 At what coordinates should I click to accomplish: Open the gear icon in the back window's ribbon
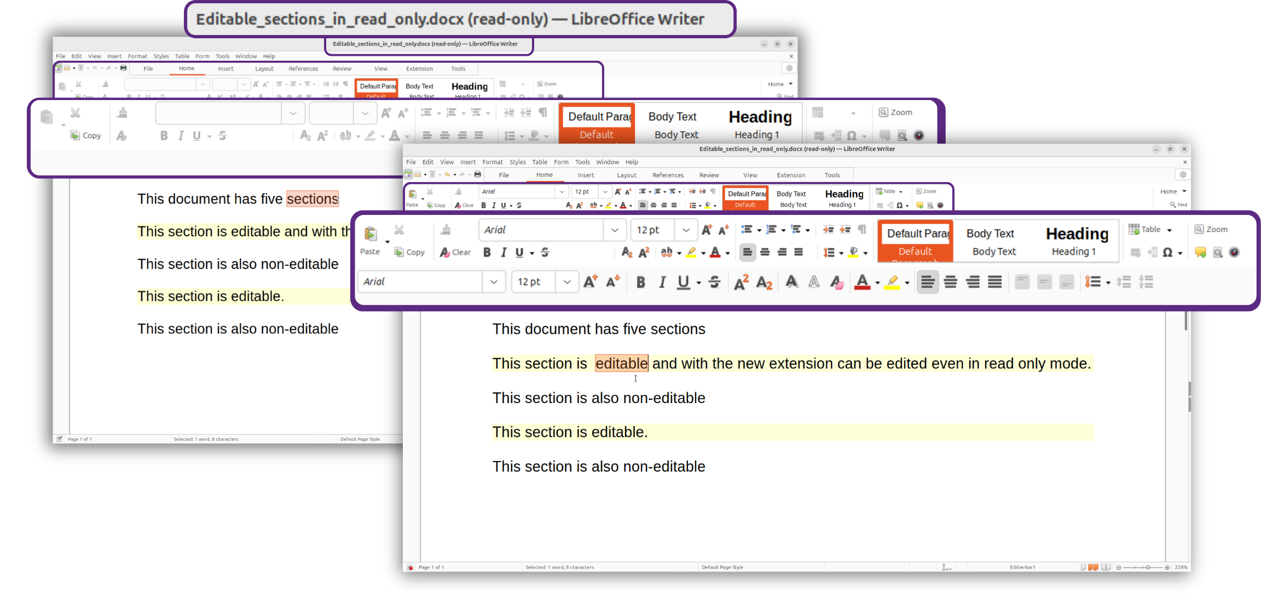click(x=789, y=68)
